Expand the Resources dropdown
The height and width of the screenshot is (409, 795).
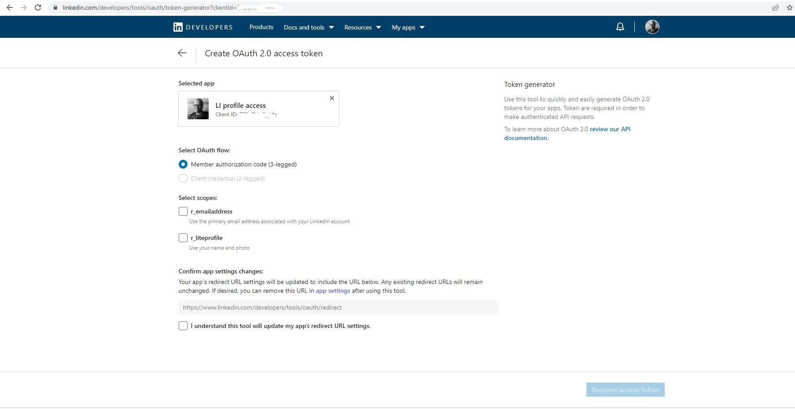click(x=362, y=27)
